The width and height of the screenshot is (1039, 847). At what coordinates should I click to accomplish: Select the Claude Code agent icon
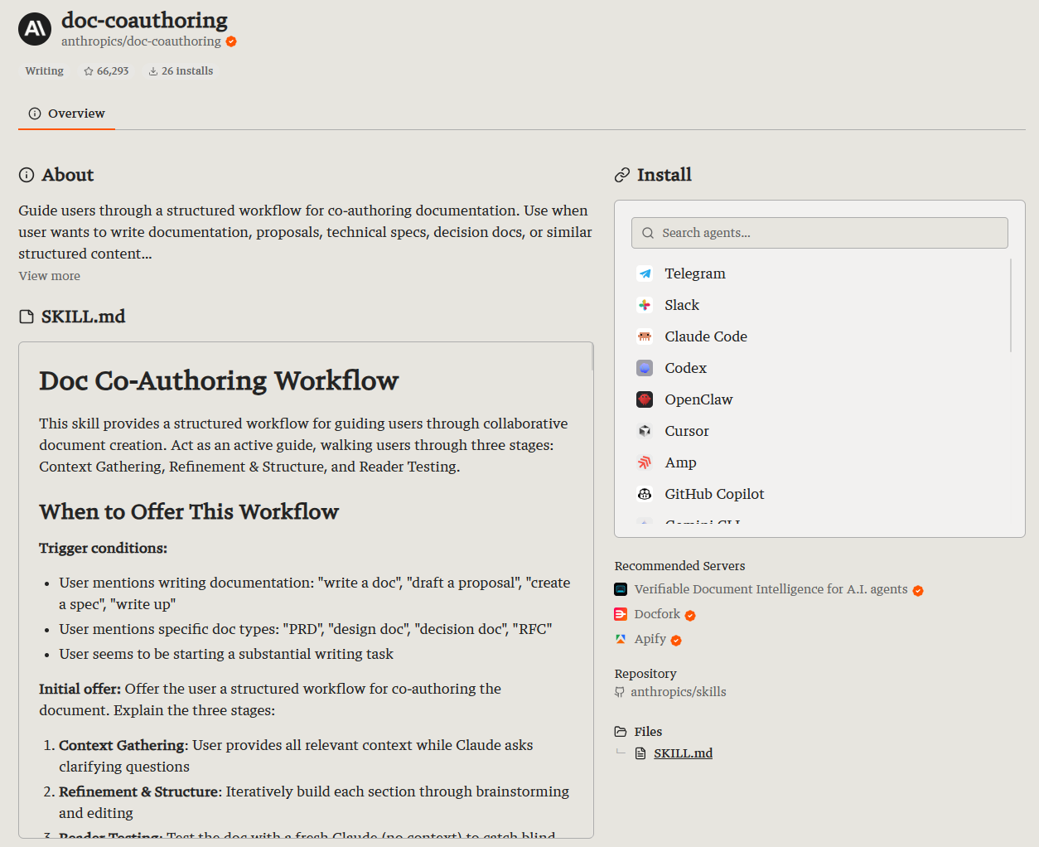tap(645, 336)
